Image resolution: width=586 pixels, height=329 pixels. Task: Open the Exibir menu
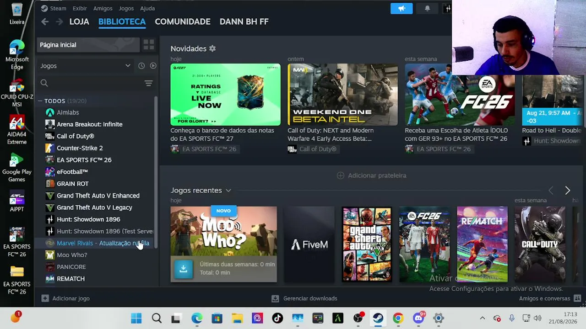point(80,8)
